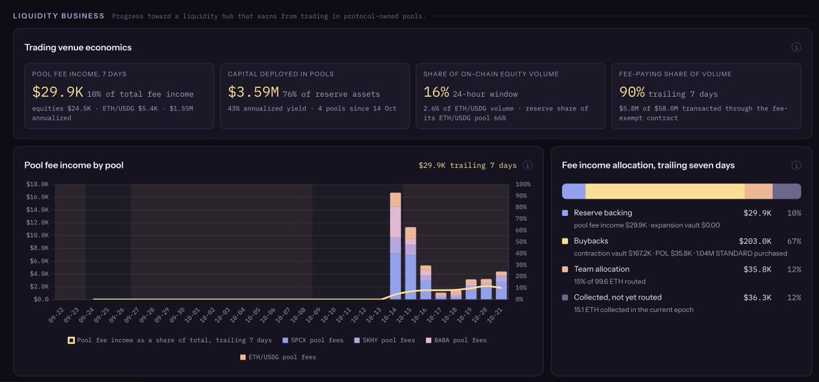Screen dimensions: 819x382
Task: Click the 67% Buybacks percentage
Action: tap(794, 241)
